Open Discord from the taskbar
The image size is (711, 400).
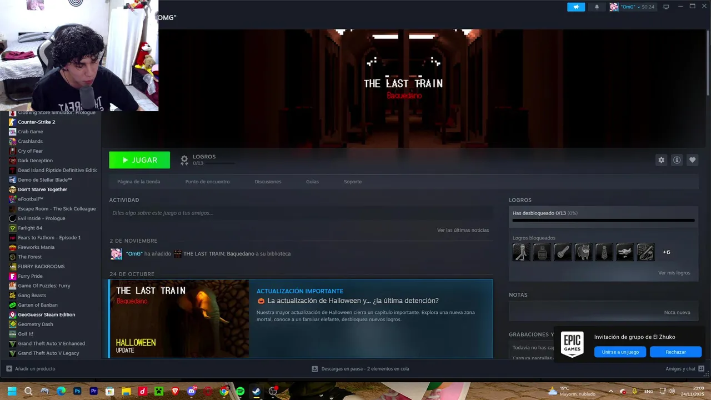point(192,391)
